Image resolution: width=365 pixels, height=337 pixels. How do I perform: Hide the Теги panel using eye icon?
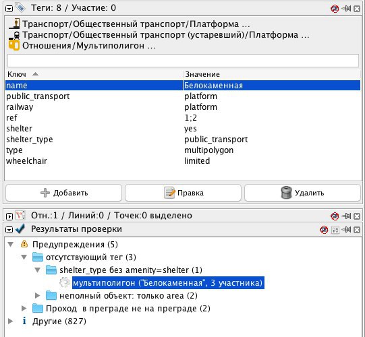pyautogui.click(x=335, y=9)
